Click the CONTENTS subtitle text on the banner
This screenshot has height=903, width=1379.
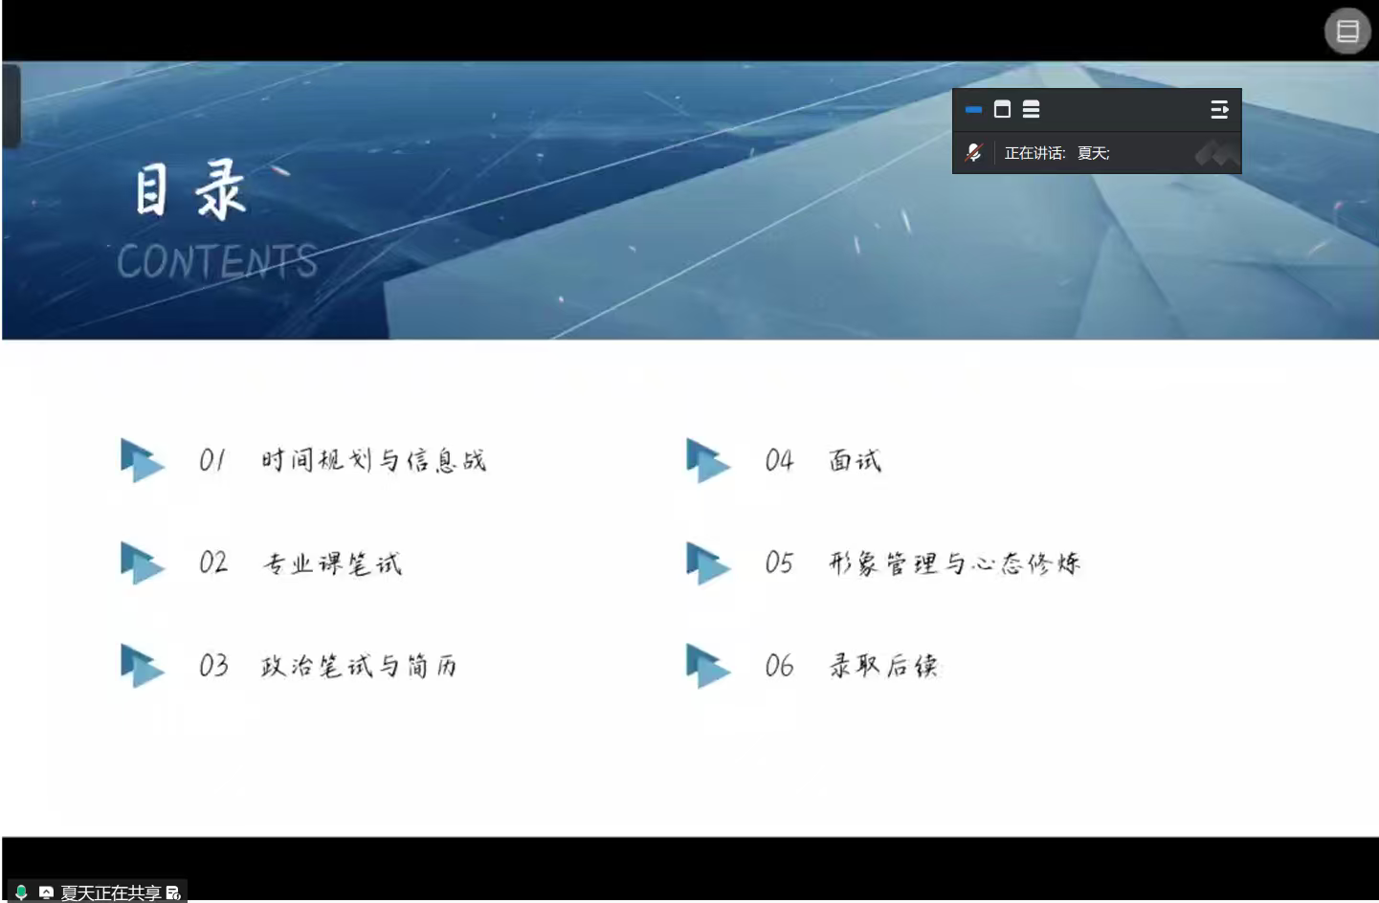tap(217, 261)
